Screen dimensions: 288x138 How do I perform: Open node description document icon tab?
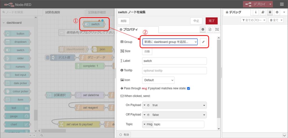click(x=210, y=30)
